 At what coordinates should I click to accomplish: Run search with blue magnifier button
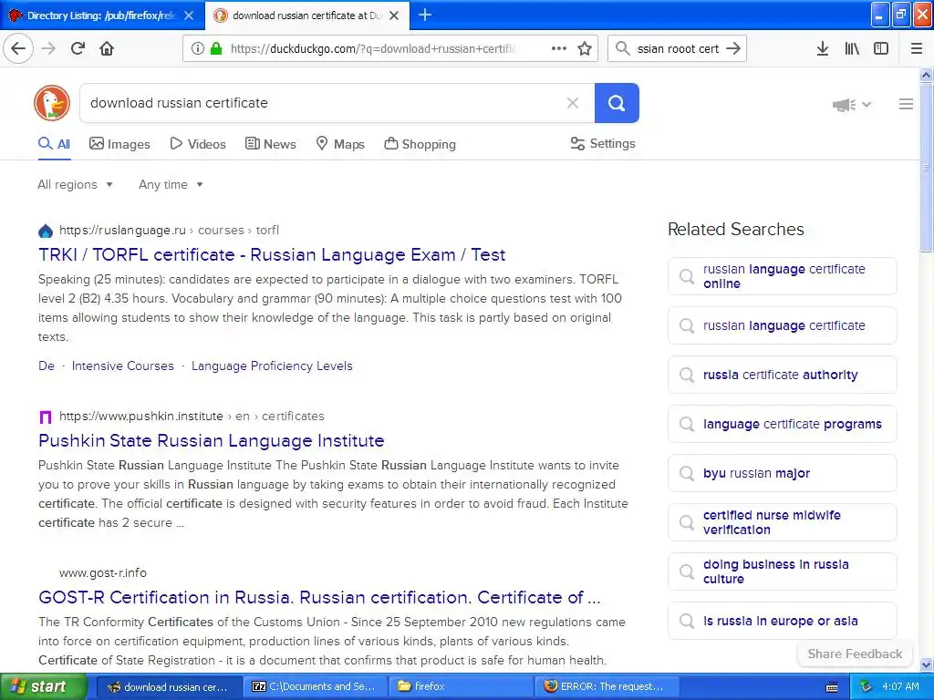[617, 103]
